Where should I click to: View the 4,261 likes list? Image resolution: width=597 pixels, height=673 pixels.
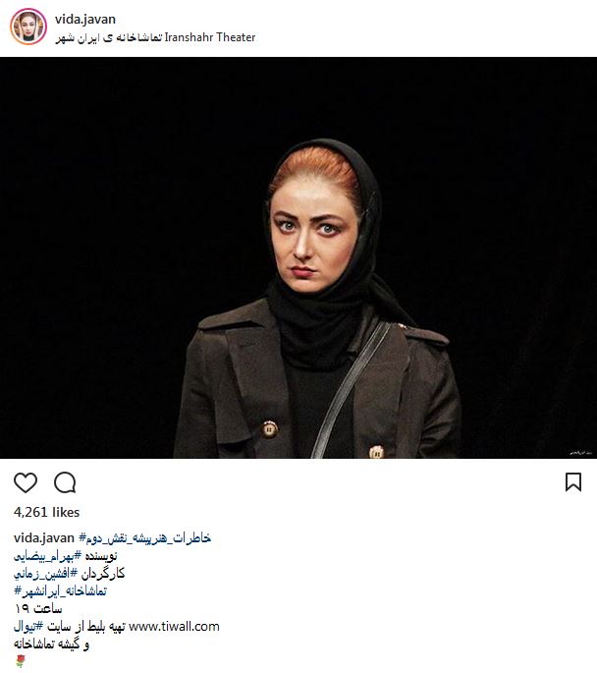[46, 512]
